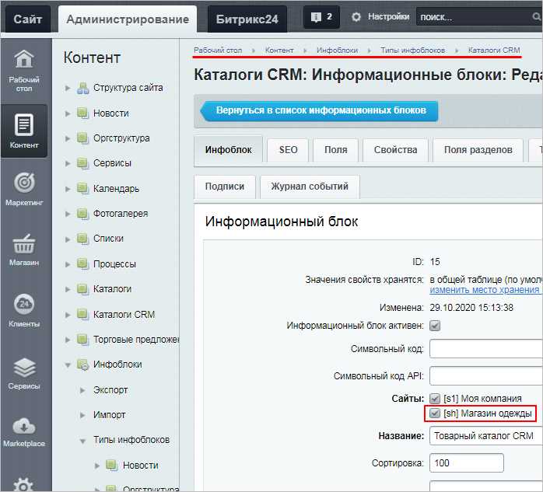Collapse the Типы инфоблоков tree node
The width and height of the screenshot is (543, 492).
click(x=82, y=441)
